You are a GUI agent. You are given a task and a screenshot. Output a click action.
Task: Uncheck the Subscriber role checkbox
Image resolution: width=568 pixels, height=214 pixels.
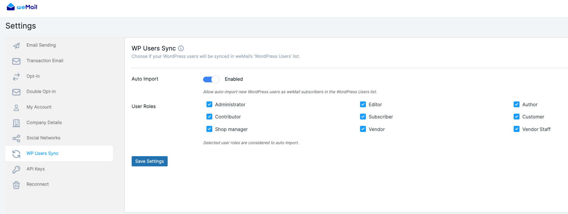tap(363, 117)
